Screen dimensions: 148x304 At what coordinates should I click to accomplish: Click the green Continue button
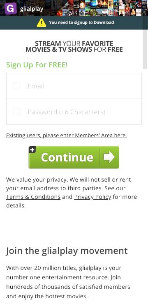74,157
